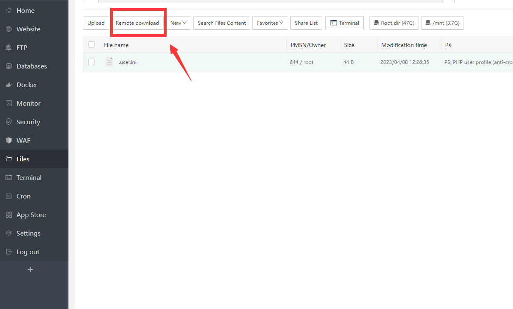The height and width of the screenshot is (309, 513).
Task: Open Search Files Content
Action: pyautogui.click(x=222, y=23)
